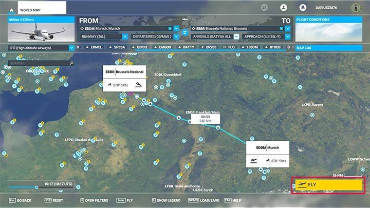Select the FLO waypoint in route bar
370x208 pixels.
pyautogui.click(x=229, y=47)
